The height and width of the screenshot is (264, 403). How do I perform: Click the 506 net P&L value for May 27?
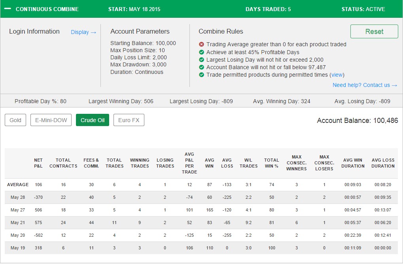click(x=38, y=210)
